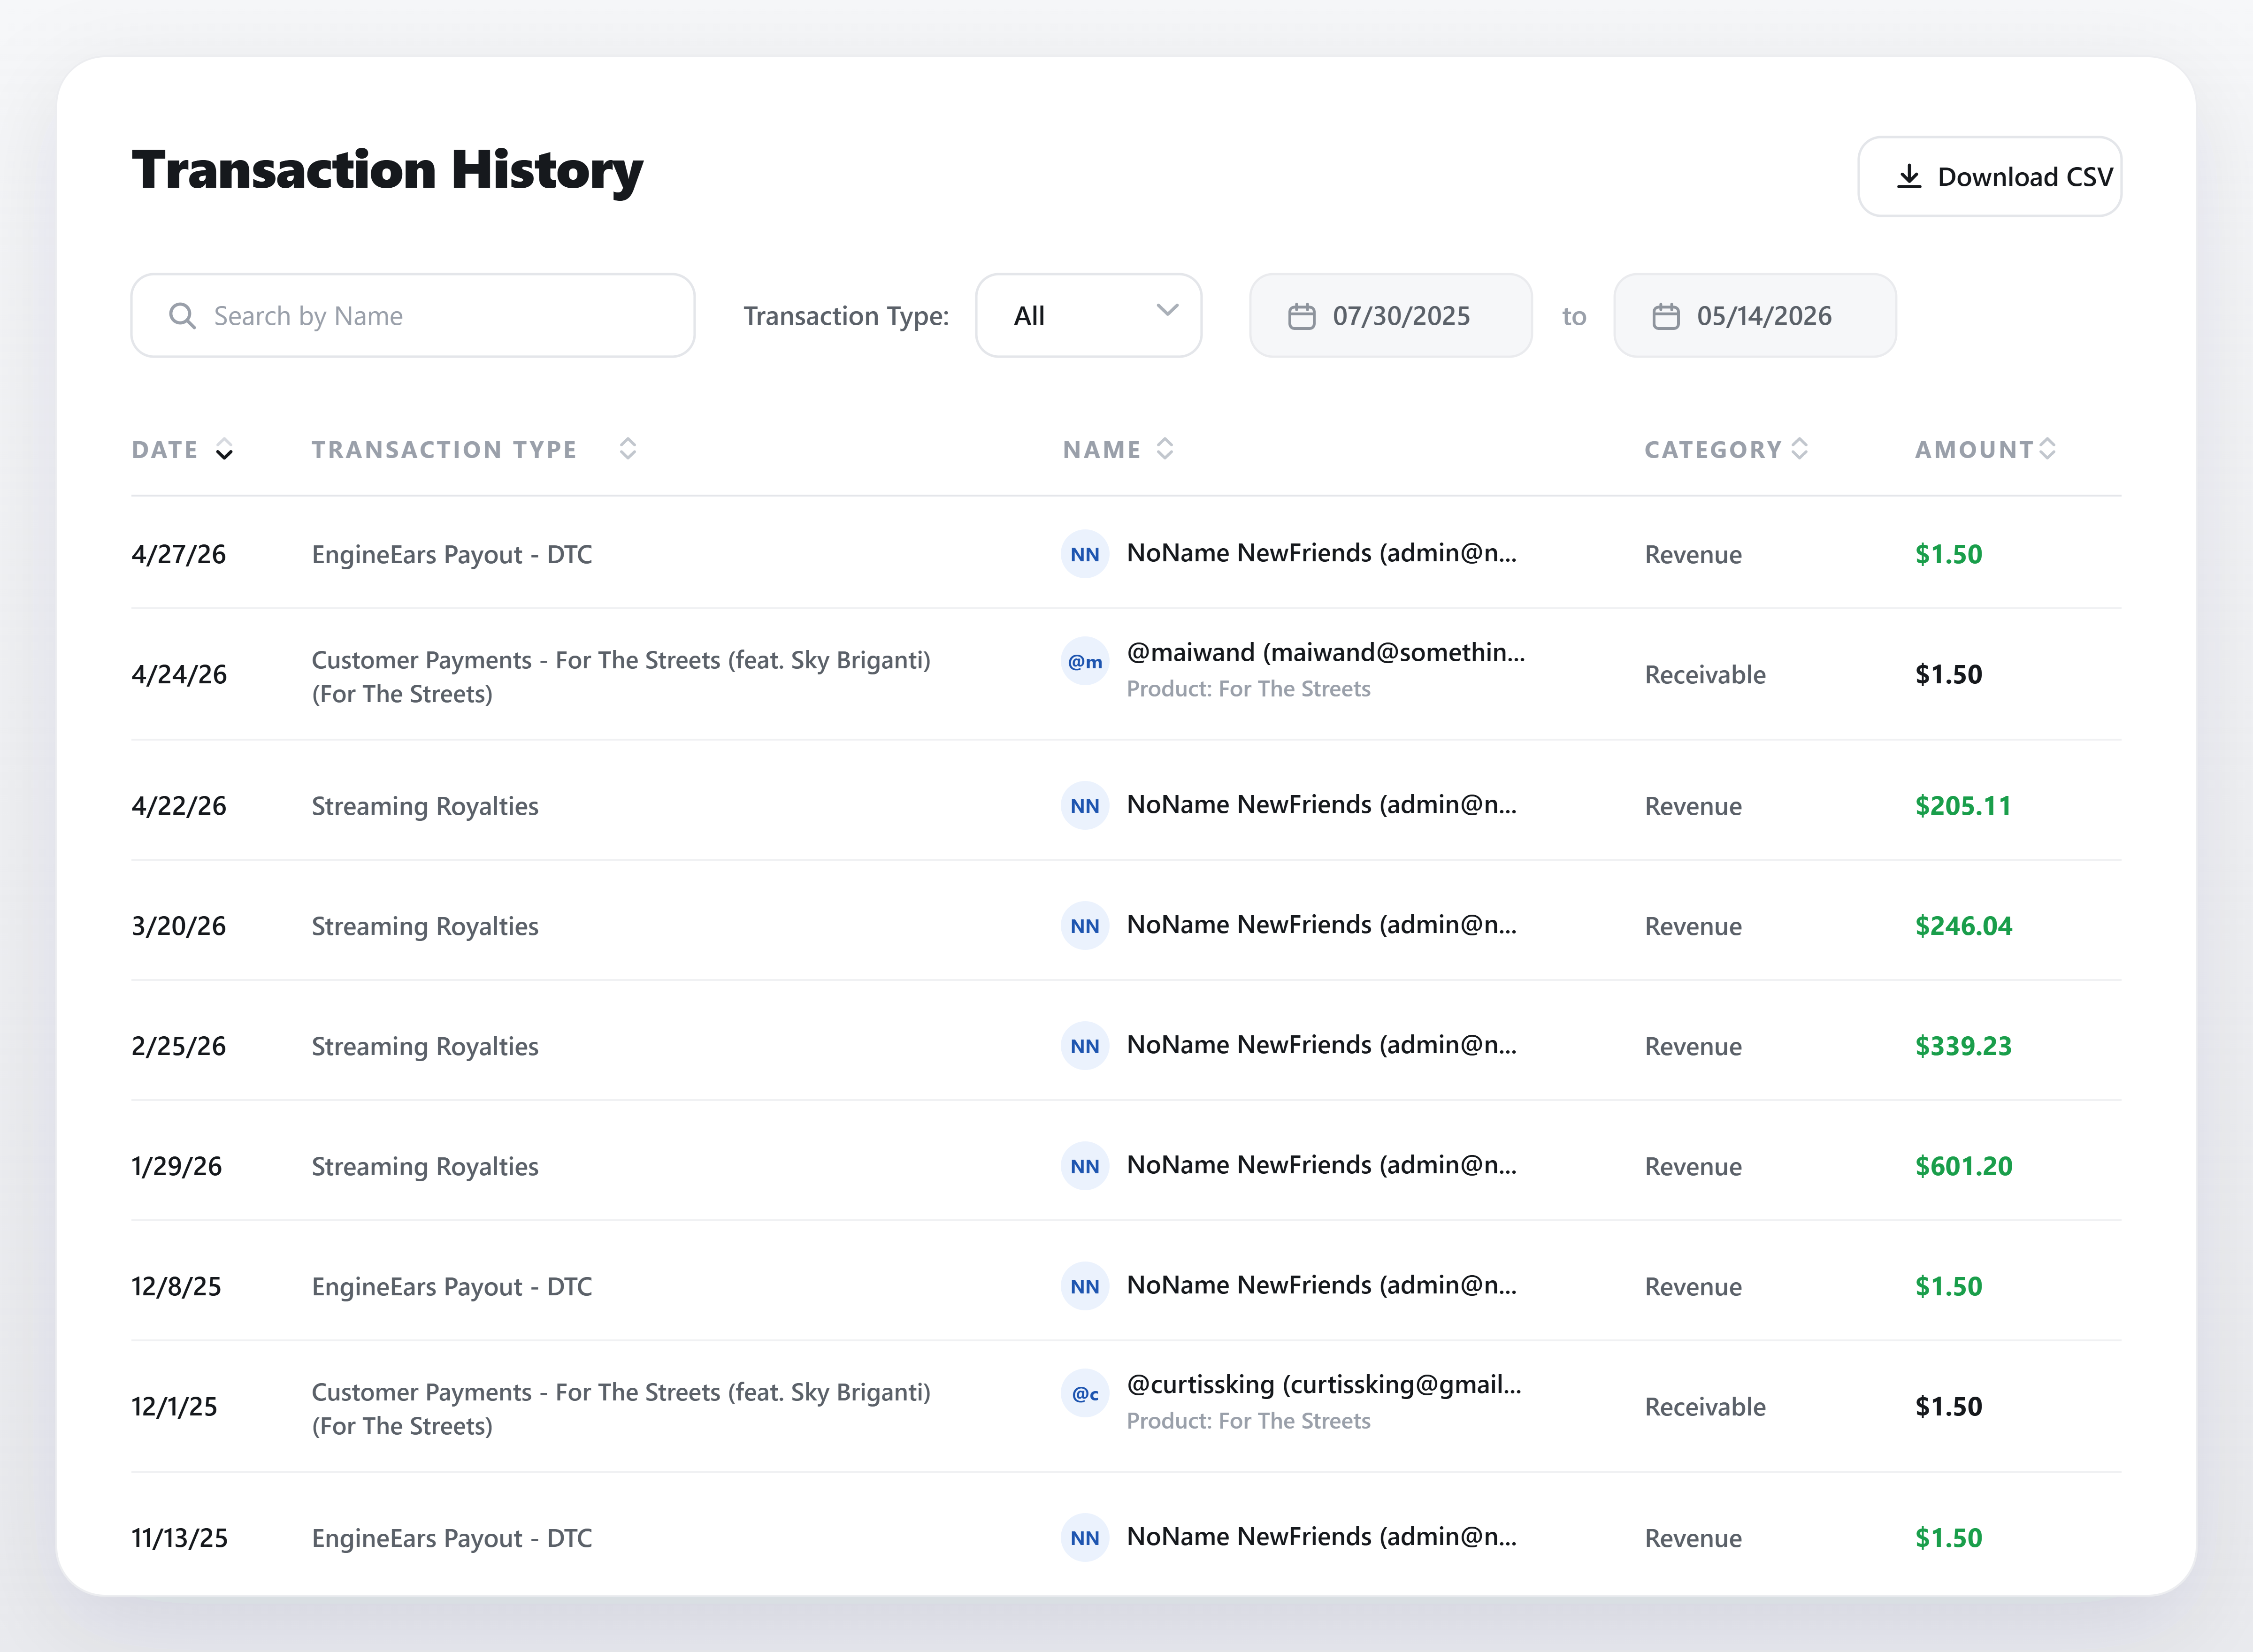Click EngineEars Payout - DTC on 11/13/25
This screenshot has width=2253, height=1652.
[452, 1538]
